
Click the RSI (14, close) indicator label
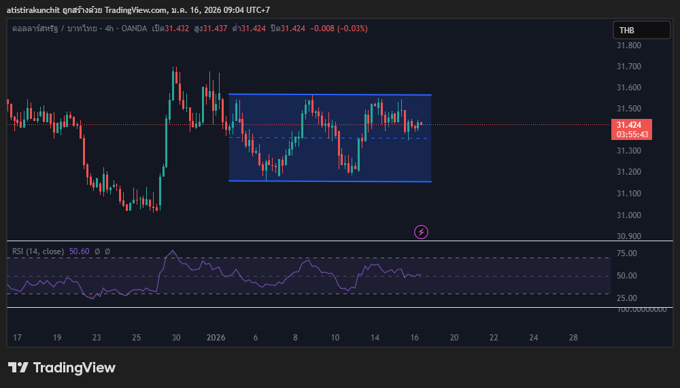[x=38, y=251]
